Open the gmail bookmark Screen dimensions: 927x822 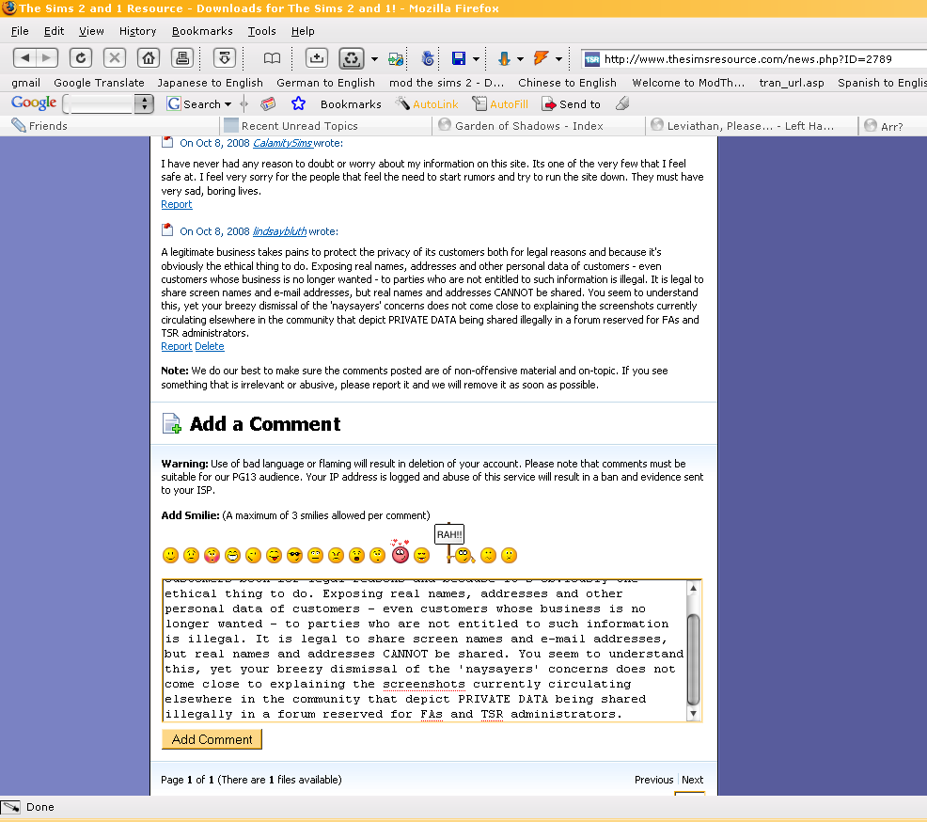[26, 83]
